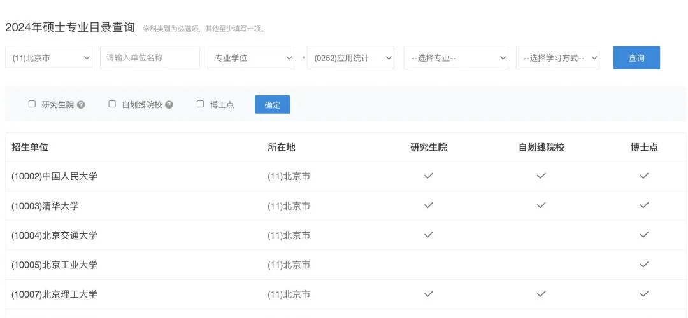688x318 pixels.
Task: Open the --选择专业-- dropdown
Action: point(456,58)
